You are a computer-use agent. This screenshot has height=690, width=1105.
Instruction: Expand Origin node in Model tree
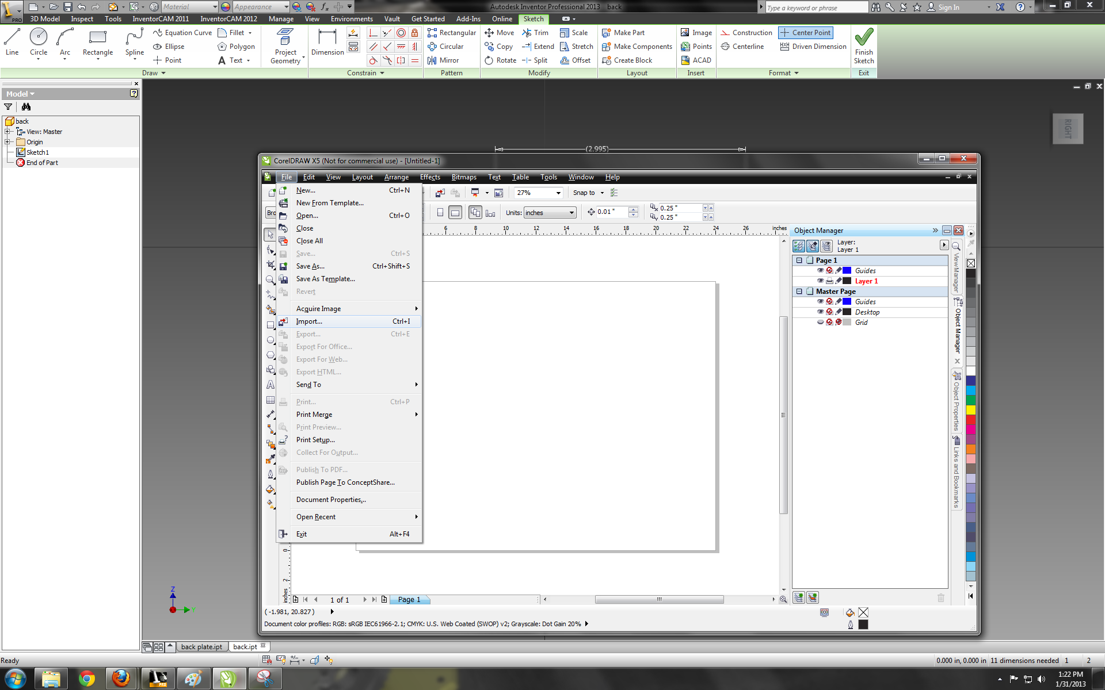click(x=7, y=142)
